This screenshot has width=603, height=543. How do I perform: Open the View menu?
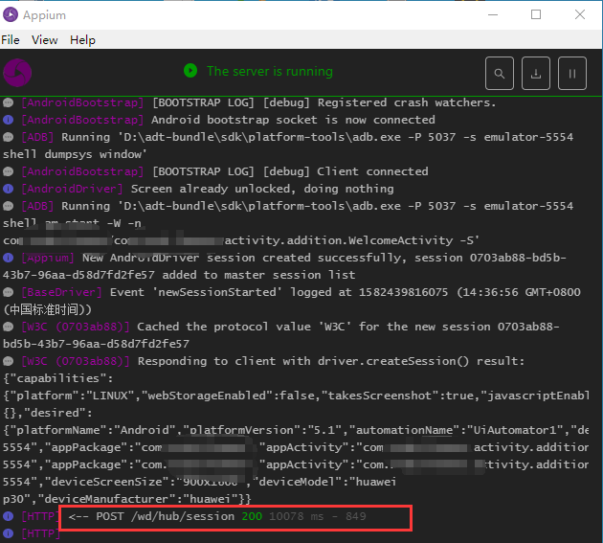tap(45, 40)
